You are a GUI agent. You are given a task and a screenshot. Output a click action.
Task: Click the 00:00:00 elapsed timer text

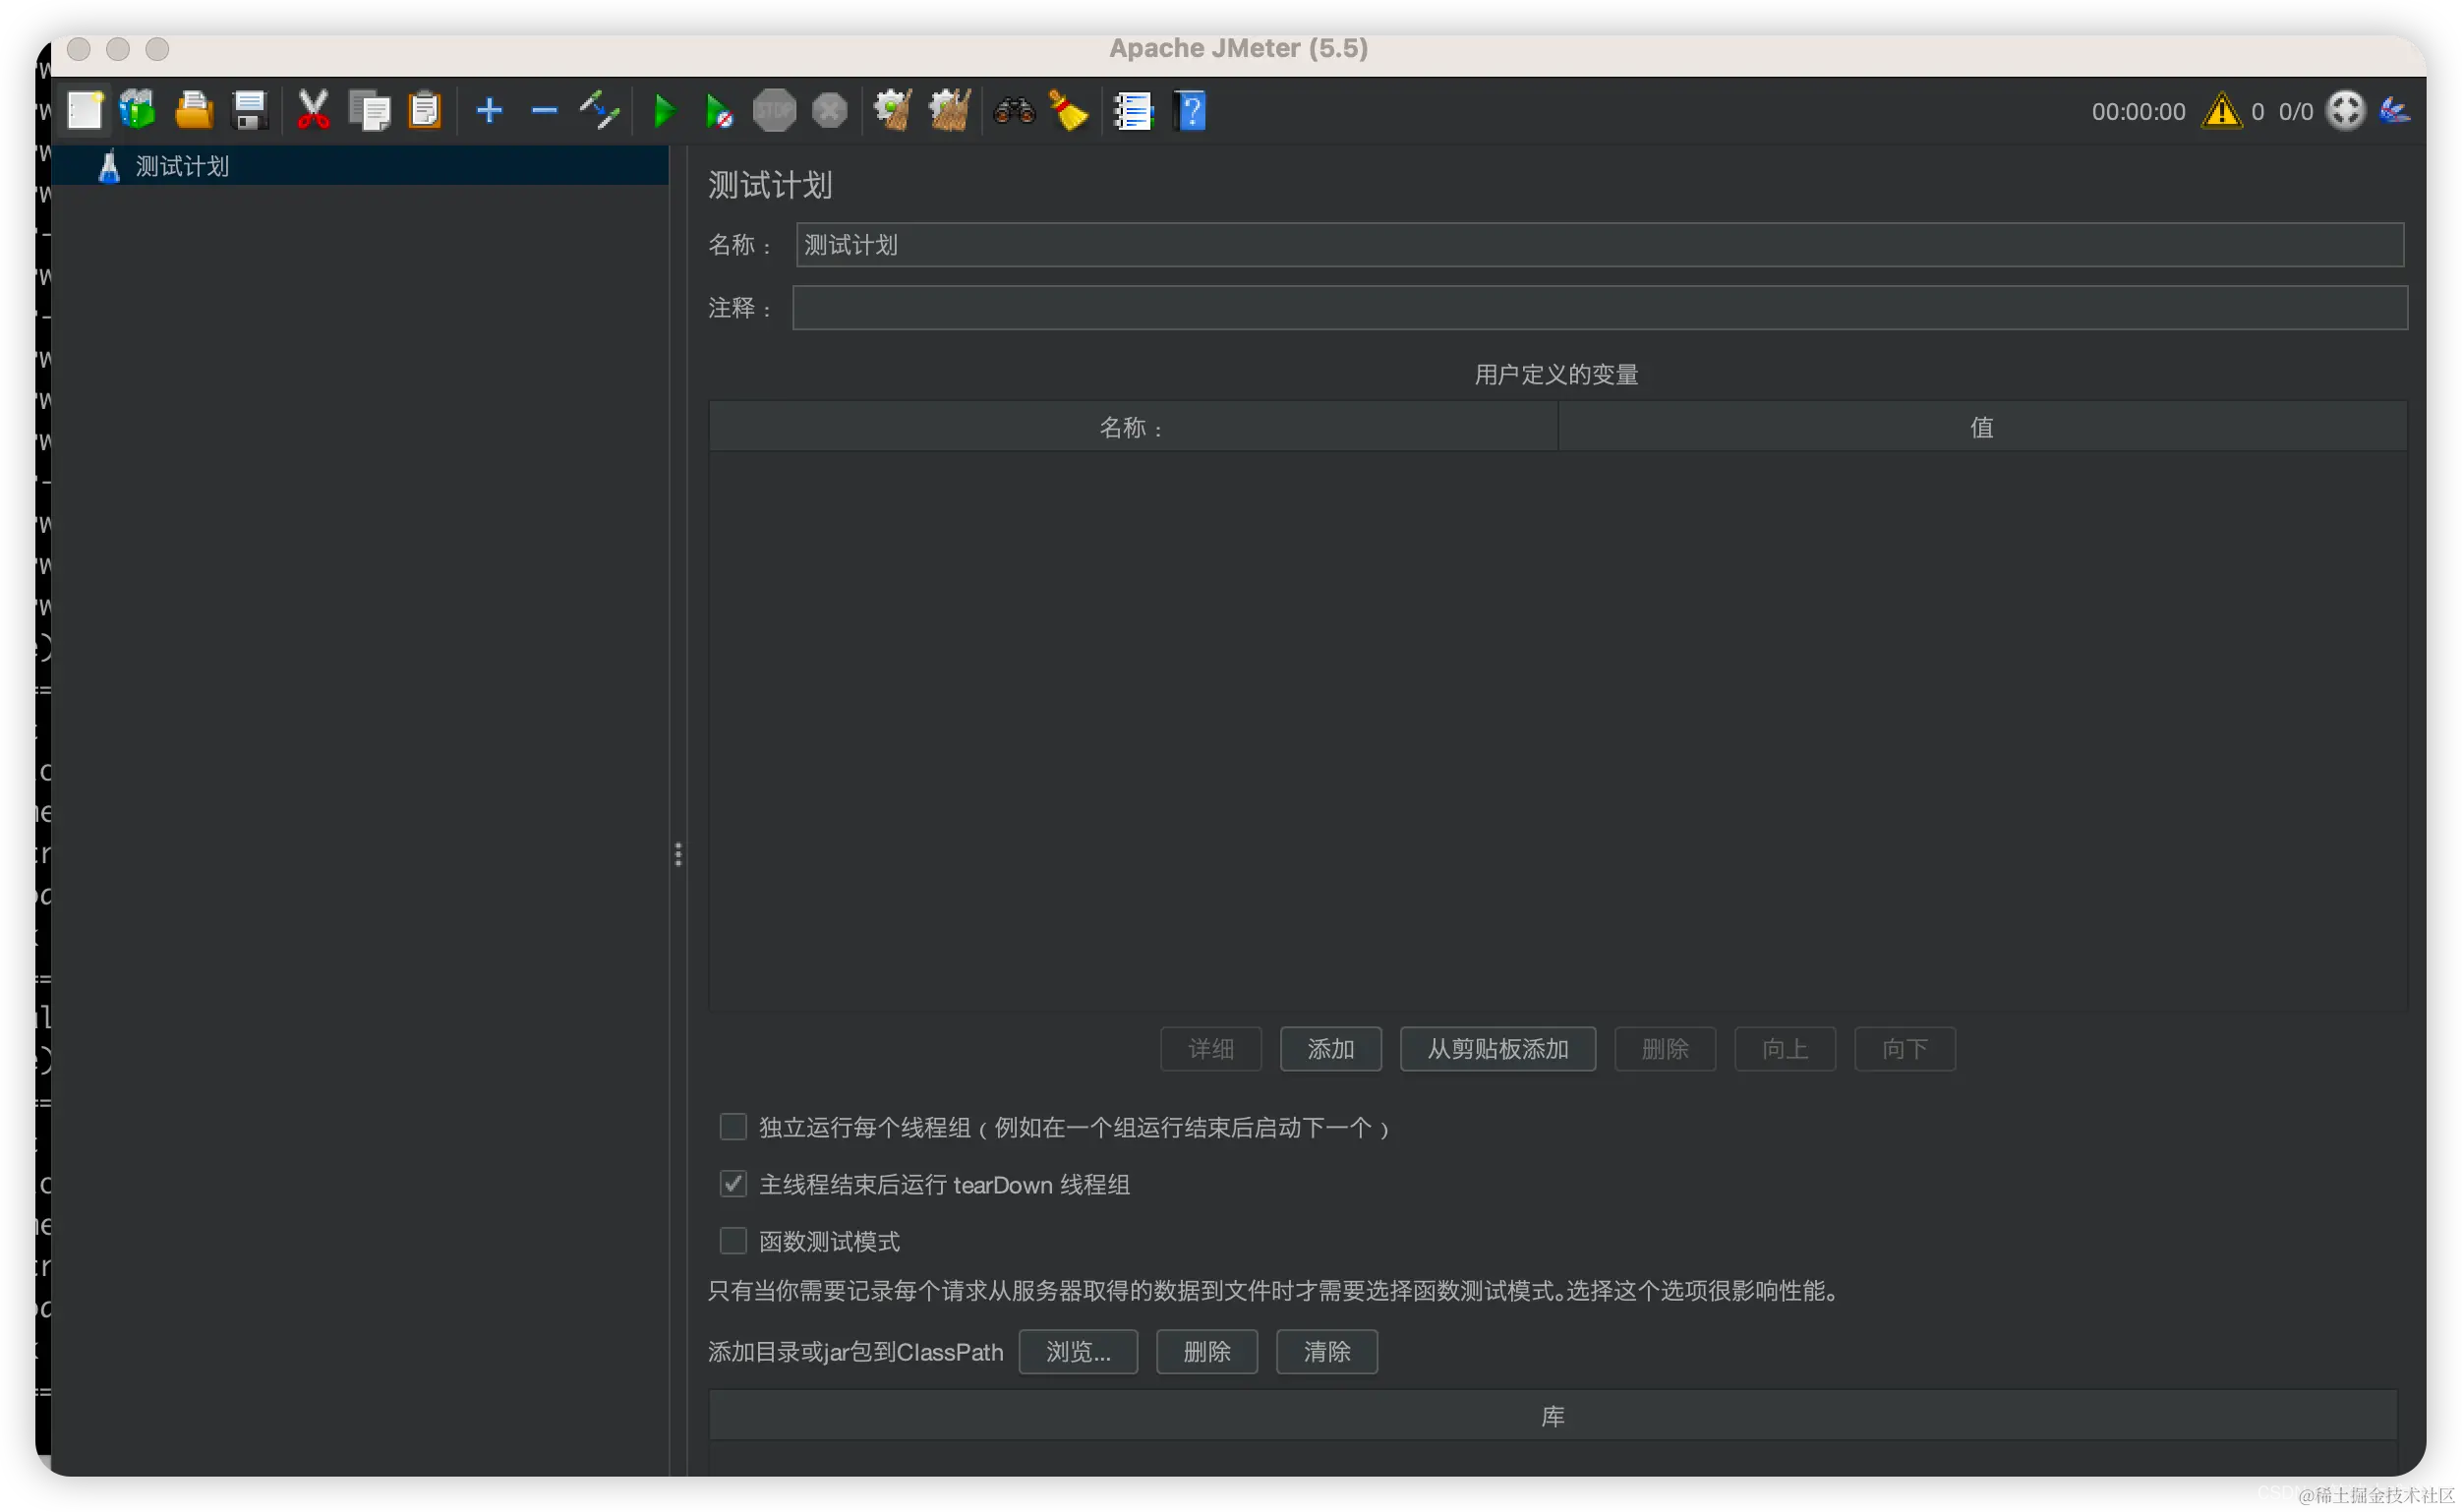[x=2138, y=111]
